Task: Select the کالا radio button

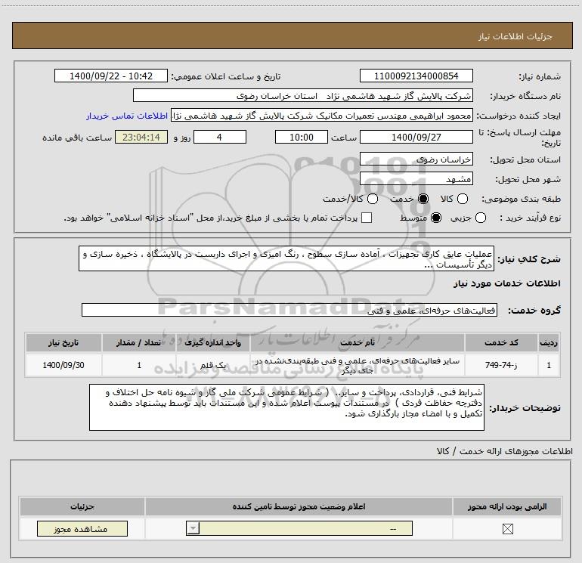Action: [463, 199]
